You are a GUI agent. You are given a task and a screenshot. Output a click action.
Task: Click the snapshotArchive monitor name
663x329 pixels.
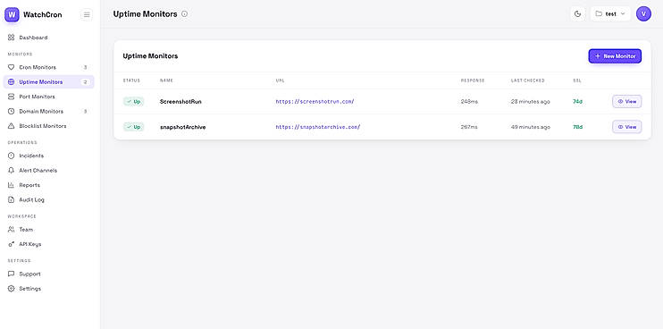point(182,127)
